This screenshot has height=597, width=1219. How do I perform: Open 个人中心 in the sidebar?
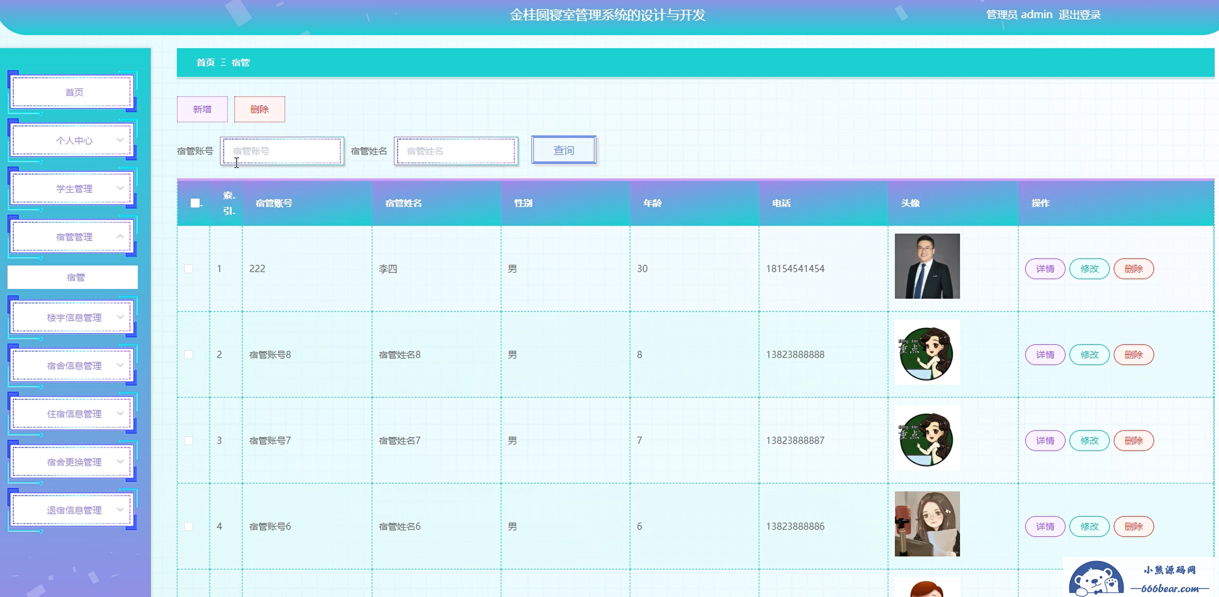coord(72,141)
